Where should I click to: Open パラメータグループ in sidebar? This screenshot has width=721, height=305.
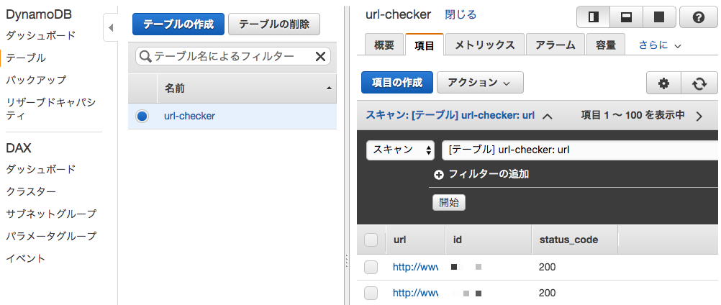pos(51,236)
